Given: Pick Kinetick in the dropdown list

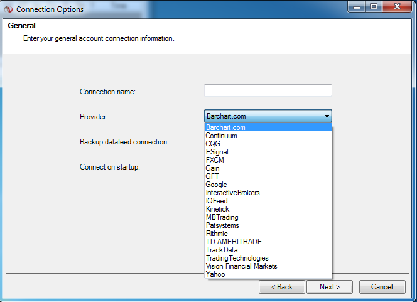Looking at the screenshot, I should 218,209.
